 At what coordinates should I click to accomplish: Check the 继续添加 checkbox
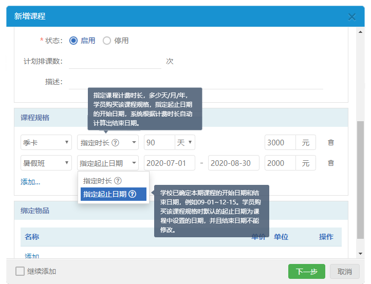point(20,271)
